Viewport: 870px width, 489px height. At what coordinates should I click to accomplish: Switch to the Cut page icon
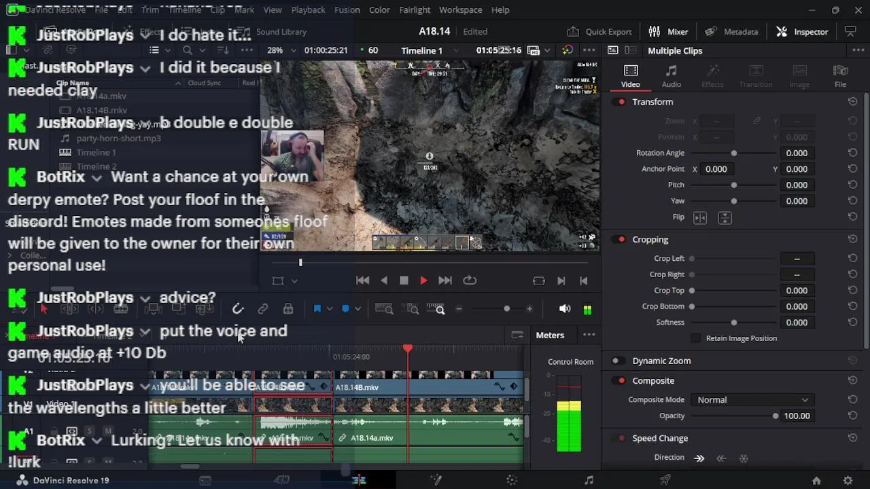coord(281,480)
